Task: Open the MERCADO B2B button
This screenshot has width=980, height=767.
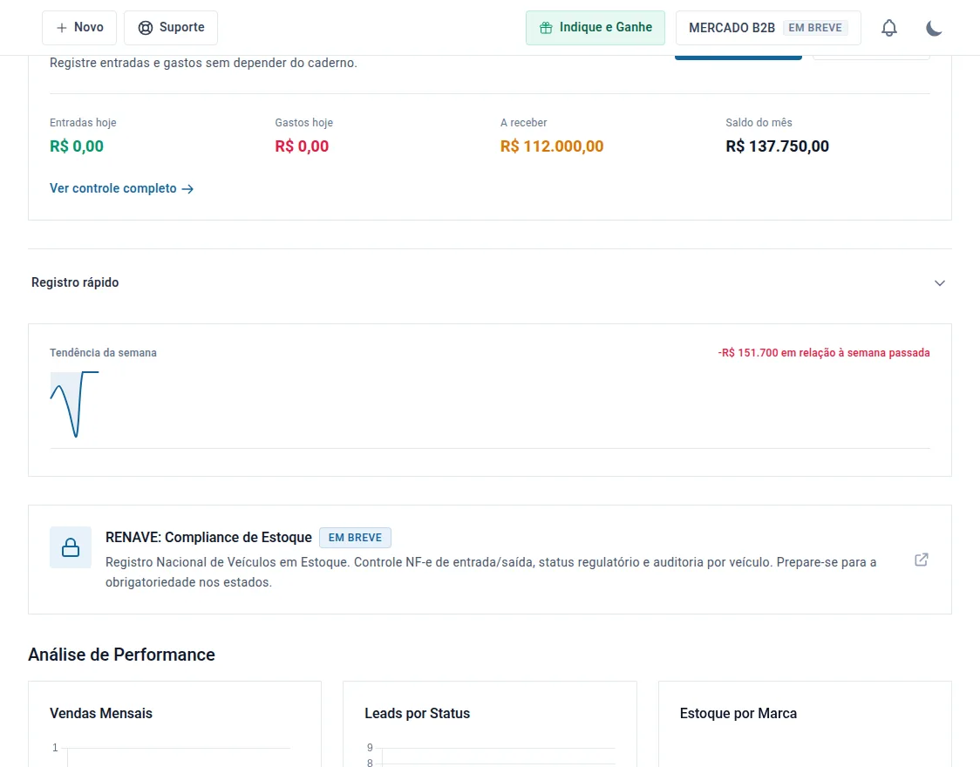Action: pos(768,28)
